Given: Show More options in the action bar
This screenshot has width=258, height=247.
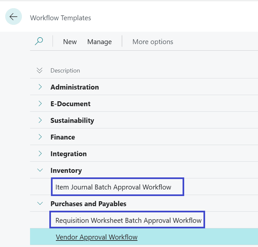Looking at the screenshot, I should coord(153,42).
